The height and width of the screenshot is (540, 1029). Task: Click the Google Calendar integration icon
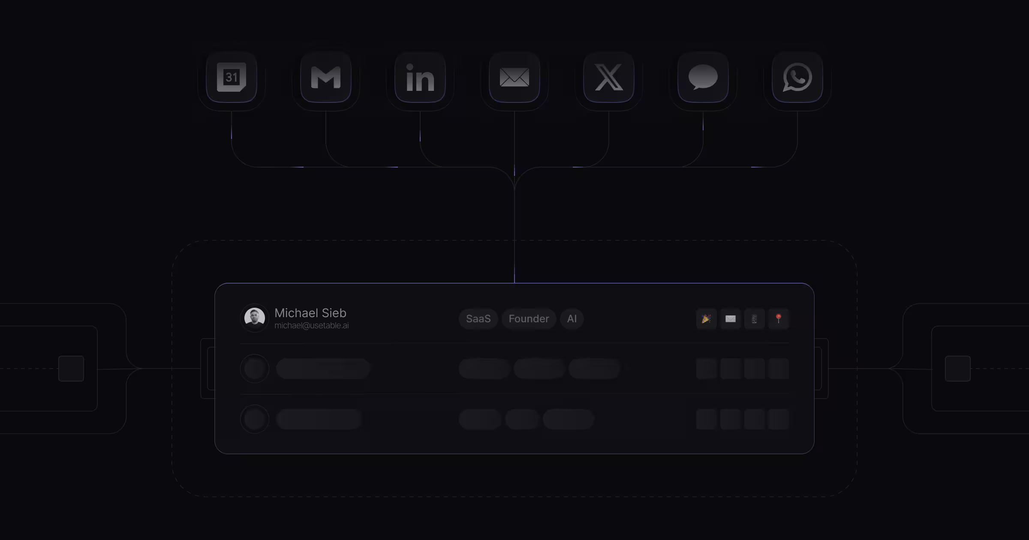(x=232, y=77)
